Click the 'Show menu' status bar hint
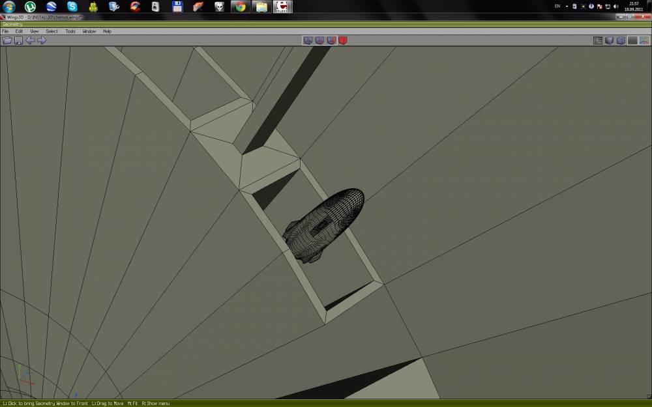Image resolution: width=652 pixels, height=407 pixels. [x=156, y=403]
